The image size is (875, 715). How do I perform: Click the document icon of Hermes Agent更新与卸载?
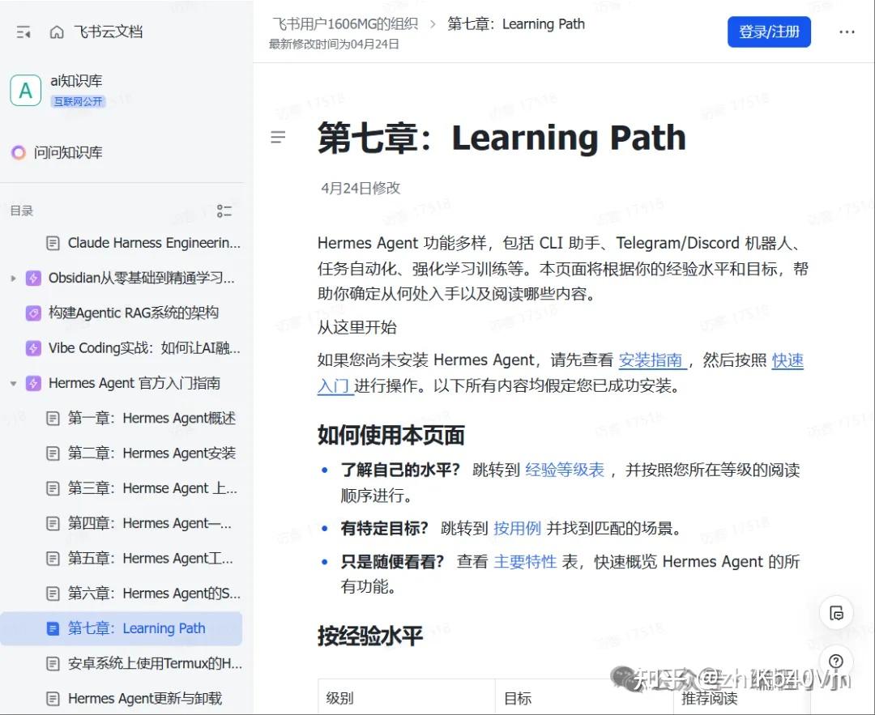coord(53,698)
